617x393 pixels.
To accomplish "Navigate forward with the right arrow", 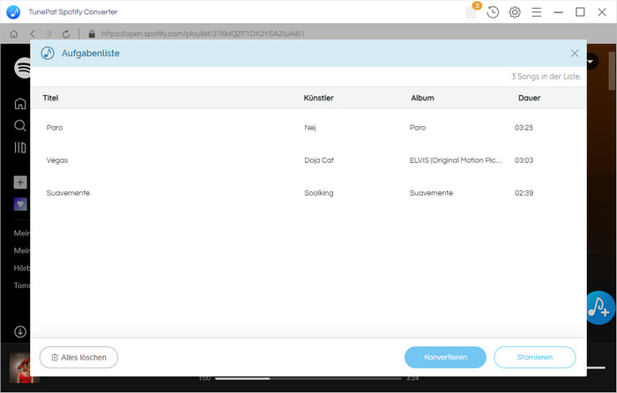I will 49,33.
